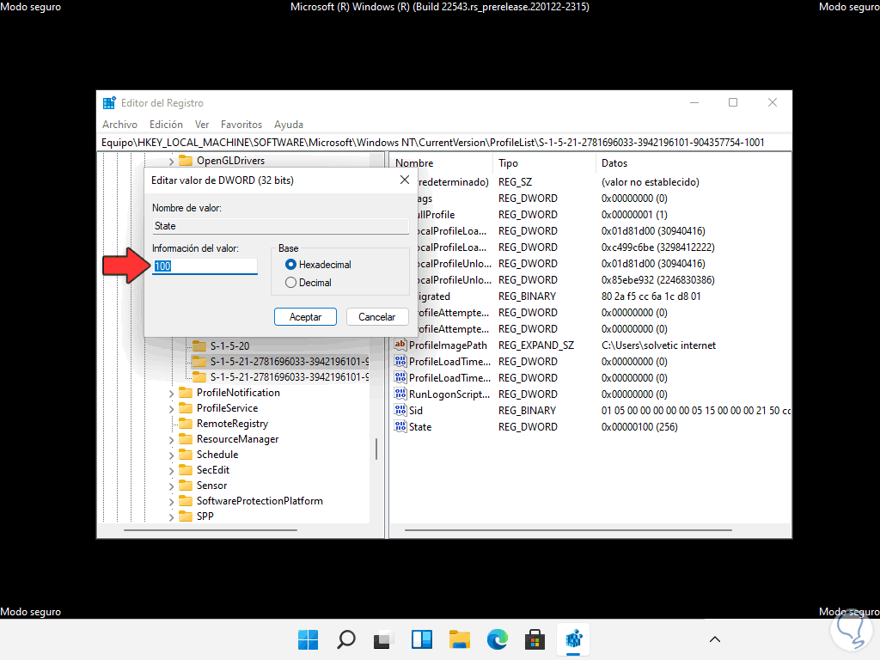
Task: Click the registry path address bar
Action: point(445,143)
